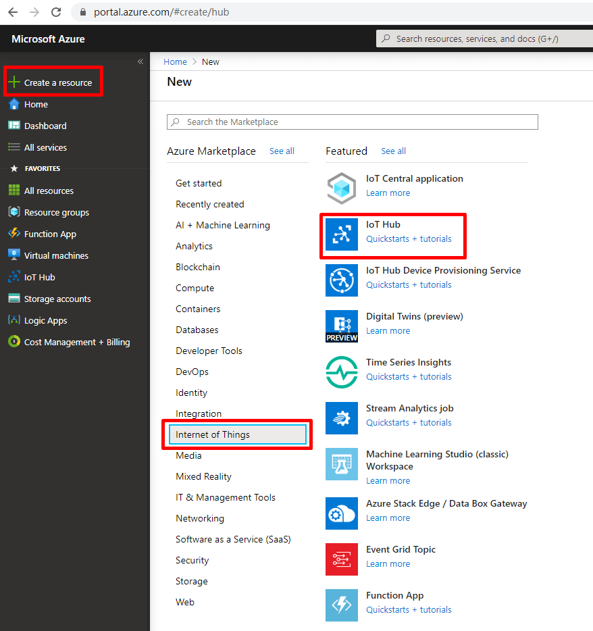Select the Get started marketplace category

click(199, 183)
